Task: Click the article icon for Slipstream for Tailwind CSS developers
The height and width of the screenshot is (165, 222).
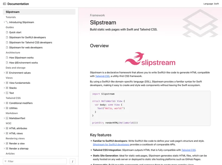Action: click(x=7, y=43)
